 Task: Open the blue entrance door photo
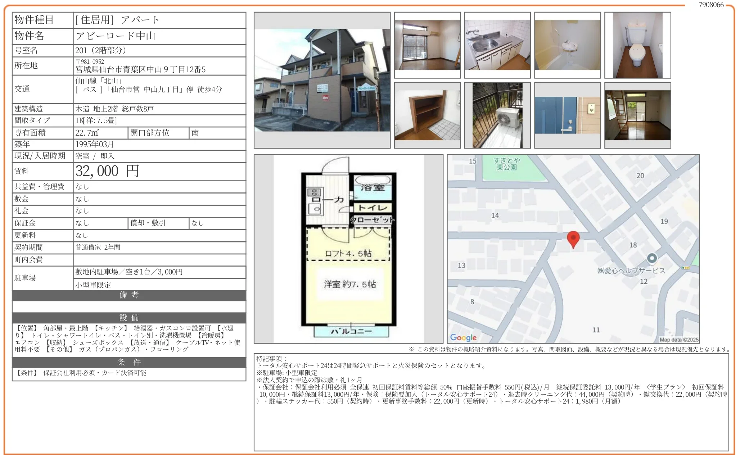click(567, 115)
